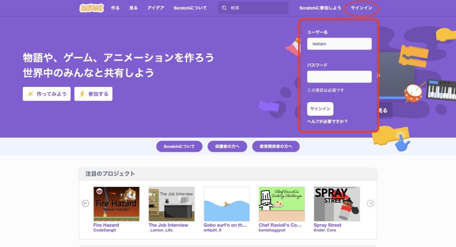Click the 参加する button
Image resolution: width=456 pixels, height=247 pixels.
pyautogui.click(x=94, y=94)
